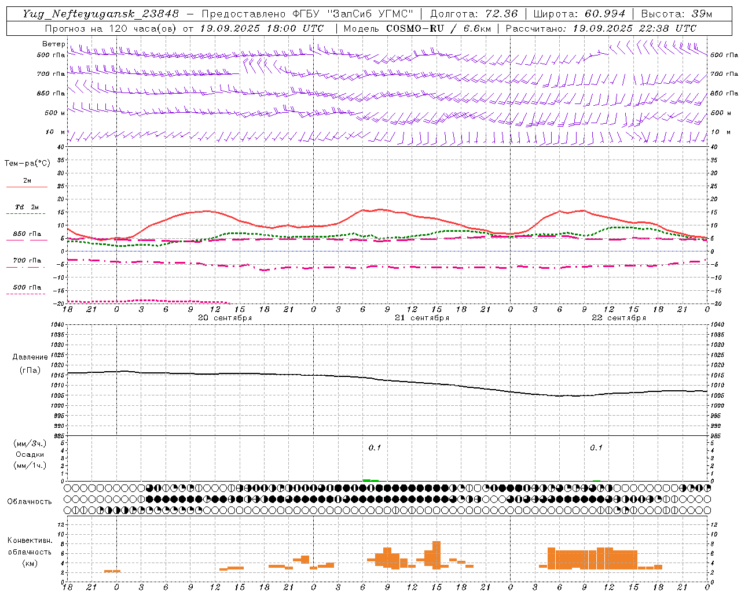Click the tallest orange convective bar on 21 сентября
The width and height of the screenshot is (741, 592).
(436, 554)
